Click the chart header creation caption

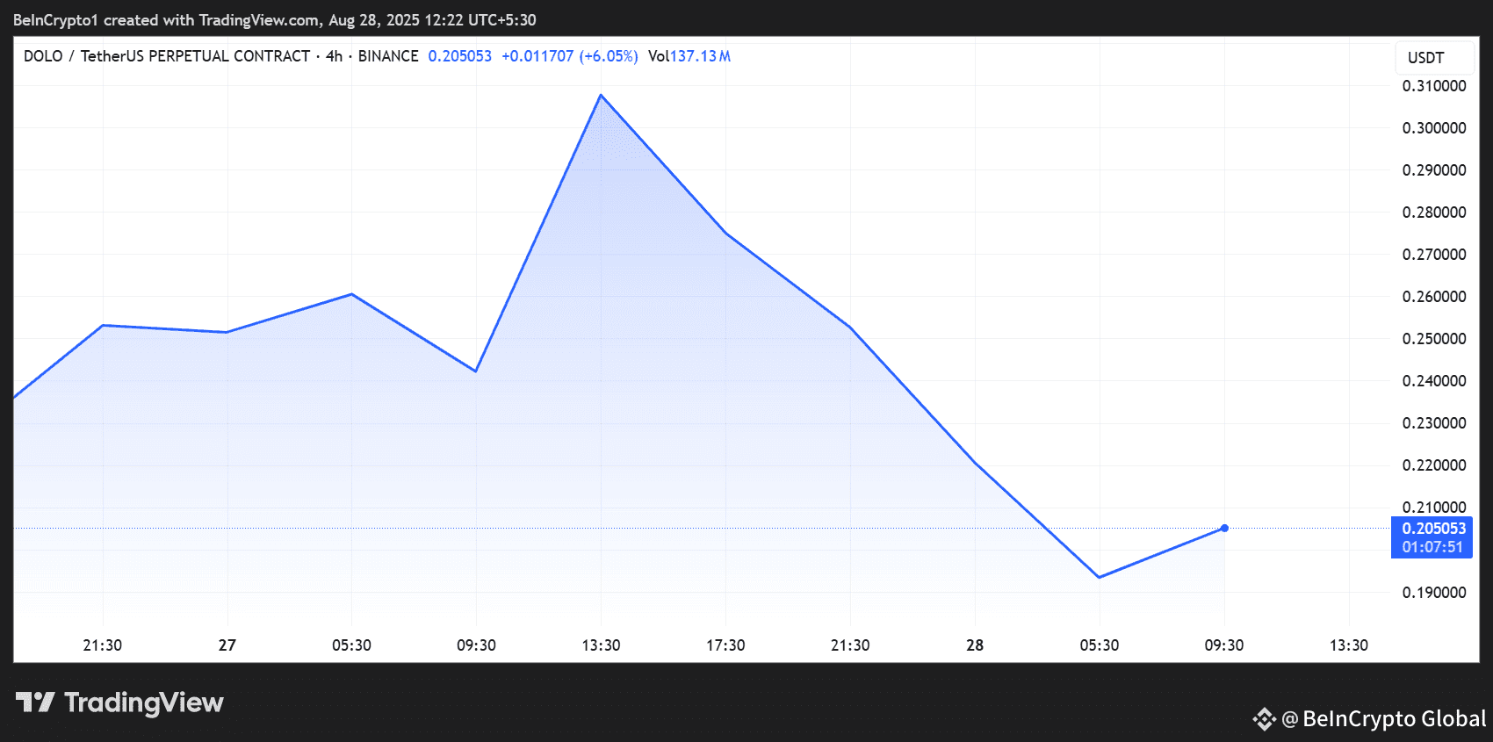[x=275, y=20]
